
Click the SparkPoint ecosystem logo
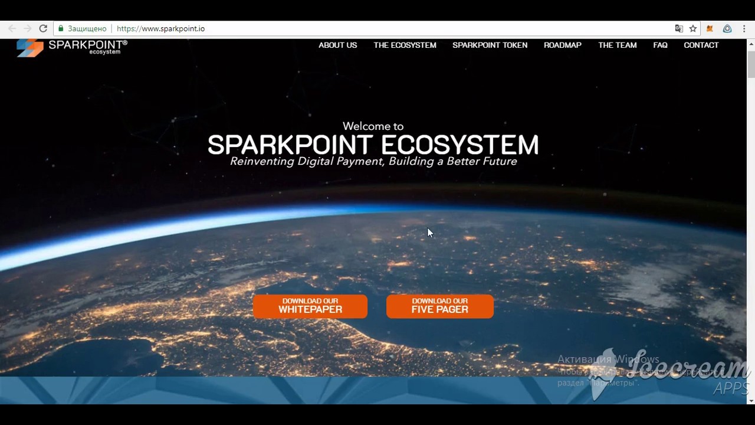[71, 47]
